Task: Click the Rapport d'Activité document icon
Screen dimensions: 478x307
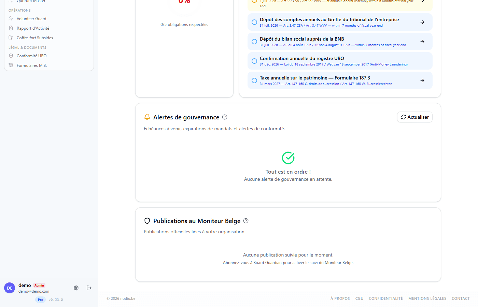Action: pos(11,28)
